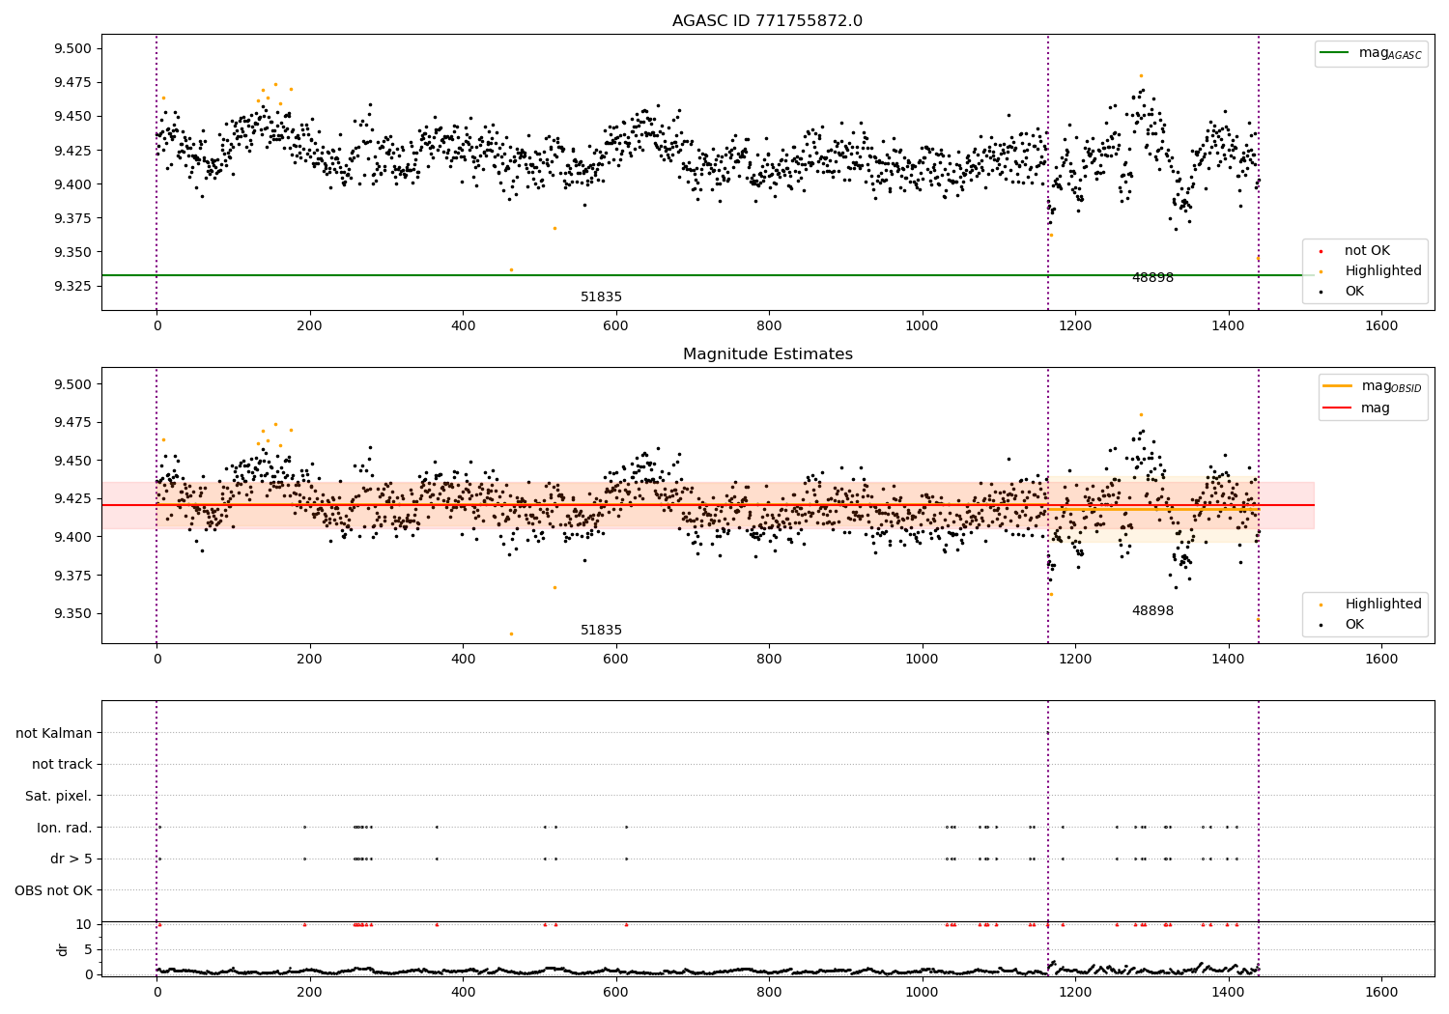Click the 'Magnitude Estimates' plot title
The image size is (1449, 1014).
coord(767,354)
